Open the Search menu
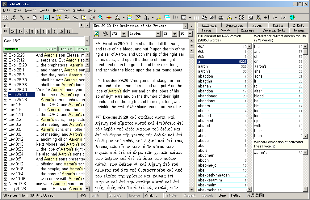Image resolution: width=310 pixels, height=200 pixels. [31, 10]
